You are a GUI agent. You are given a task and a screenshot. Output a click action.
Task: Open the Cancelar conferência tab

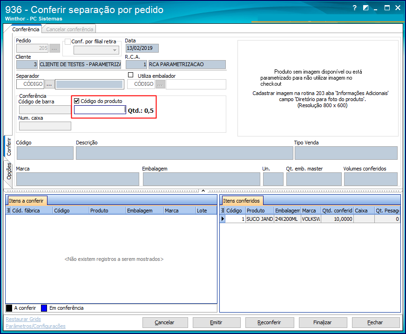70,29
